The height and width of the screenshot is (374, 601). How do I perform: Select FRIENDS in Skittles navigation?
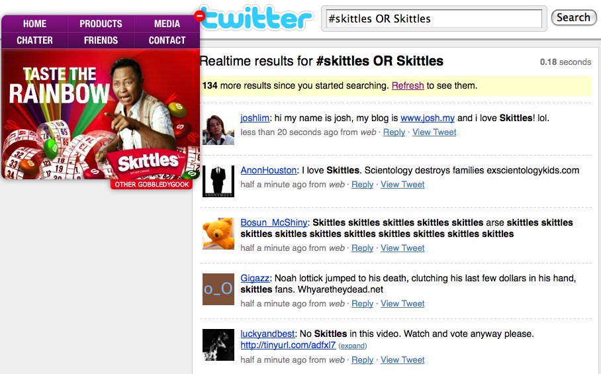coord(101,40)
